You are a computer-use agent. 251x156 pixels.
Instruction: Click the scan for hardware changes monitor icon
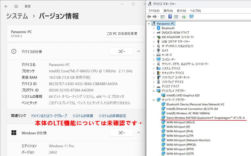pyautogui.click(x=191, y=17)
